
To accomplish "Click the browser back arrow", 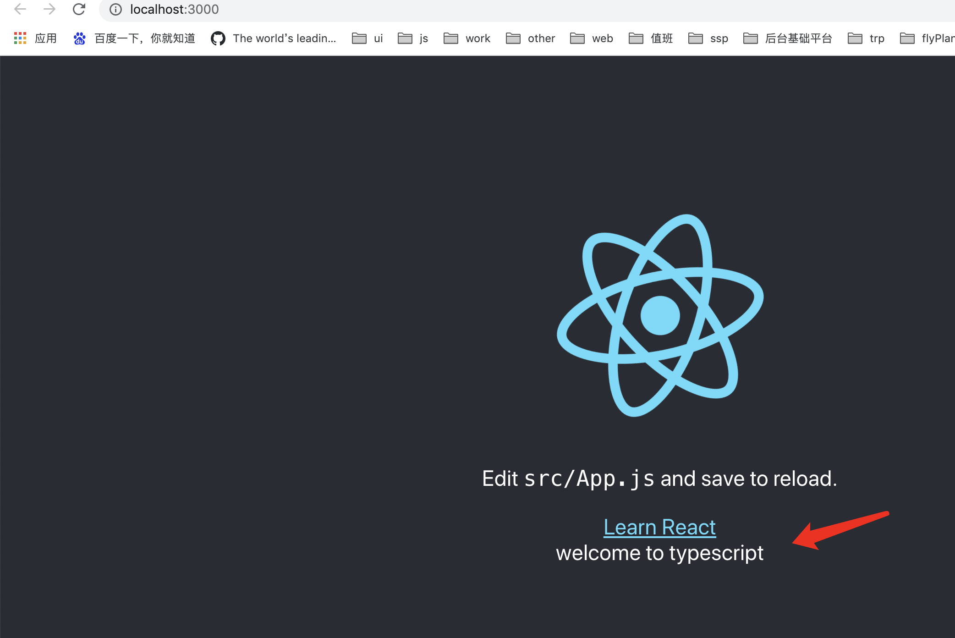I will point(20,9).
